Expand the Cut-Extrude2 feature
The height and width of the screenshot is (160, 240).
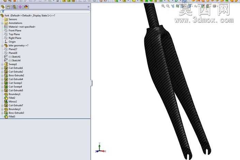coord(2,72)
